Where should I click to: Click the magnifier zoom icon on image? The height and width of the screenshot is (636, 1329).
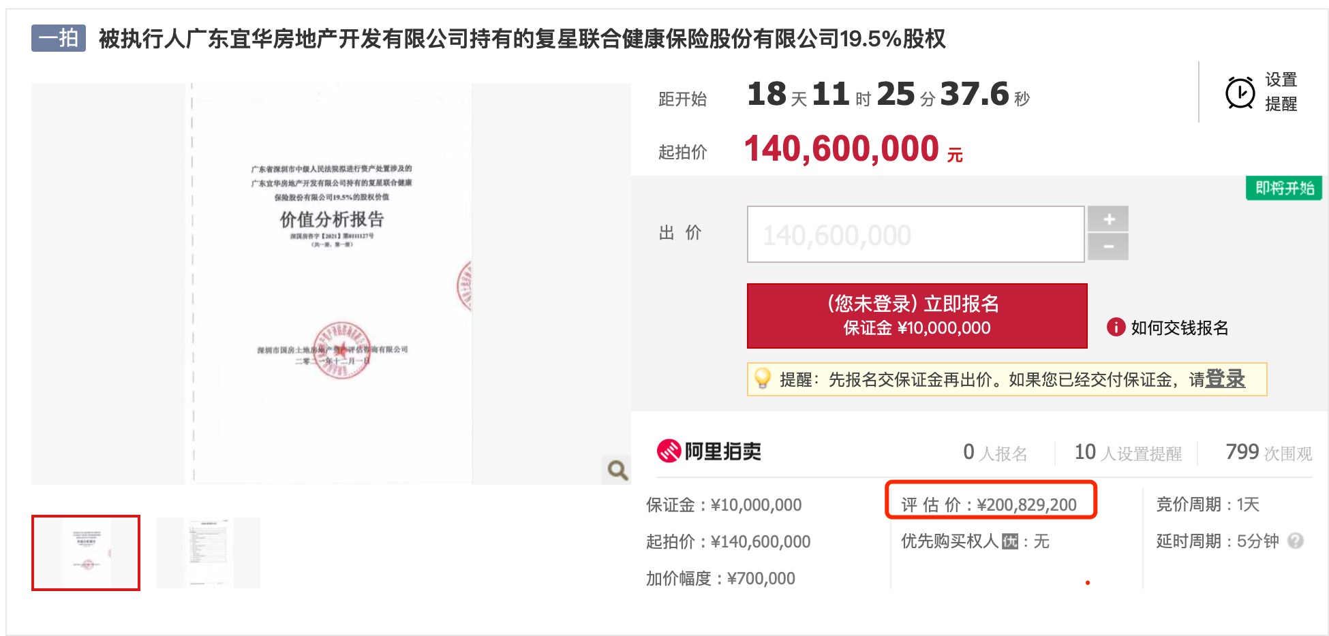point(617,470)
